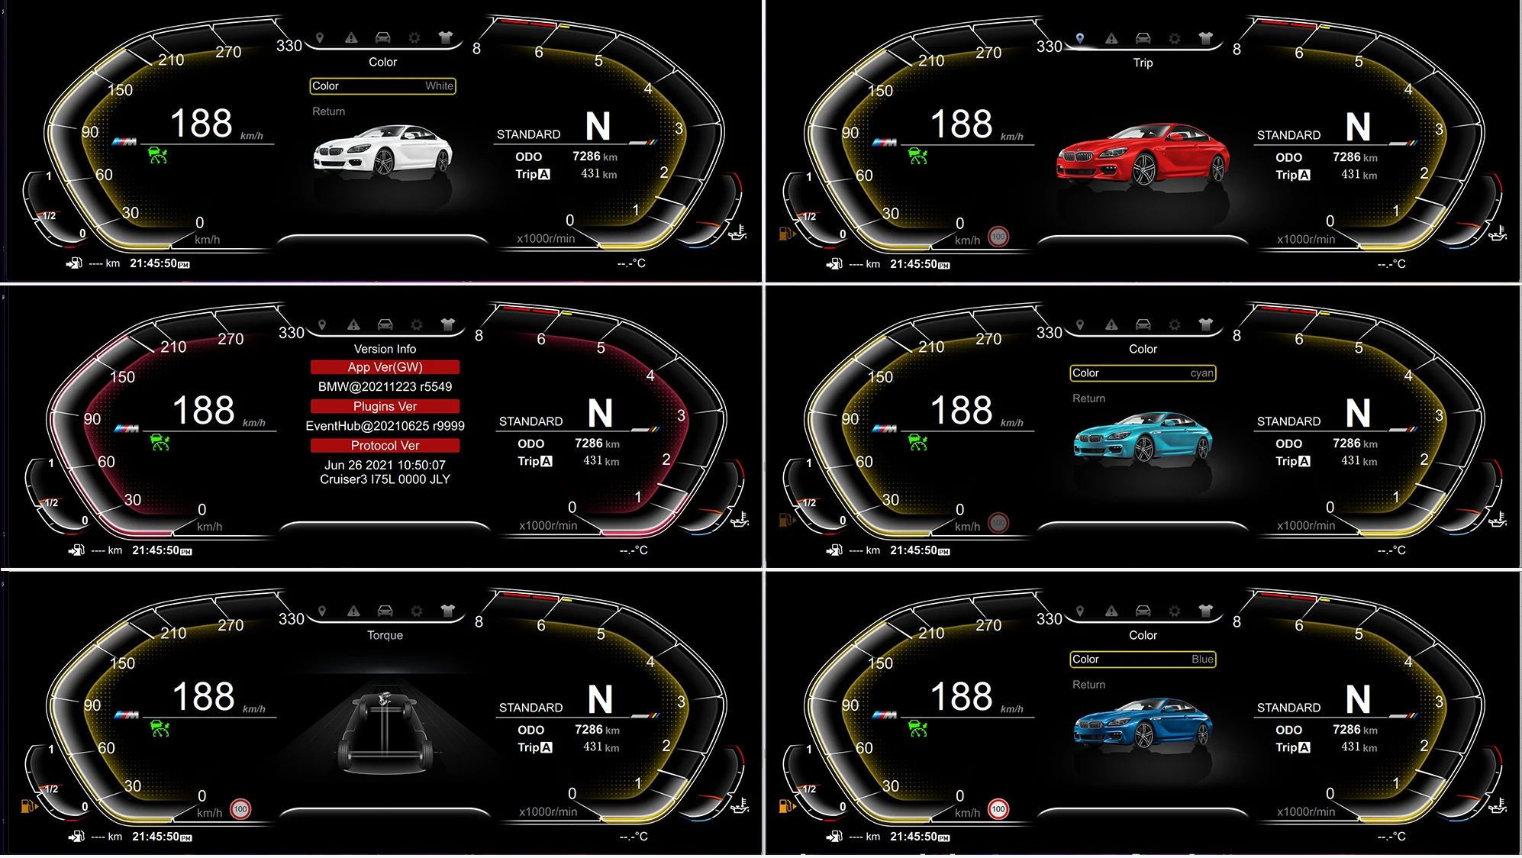This screenshot has height=858, width=1522.
Task: Select the speed limit 100 sign on Blue screen
Action: tap(998, 809)
